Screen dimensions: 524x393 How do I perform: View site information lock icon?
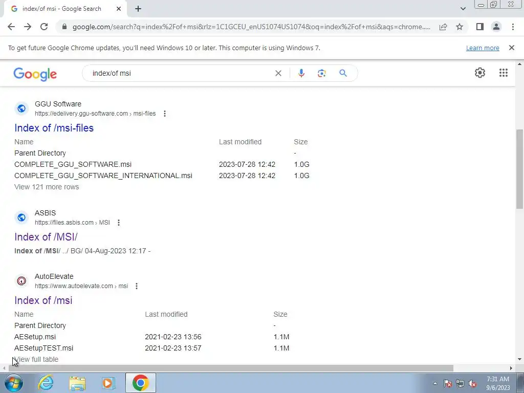coord(64,27)
